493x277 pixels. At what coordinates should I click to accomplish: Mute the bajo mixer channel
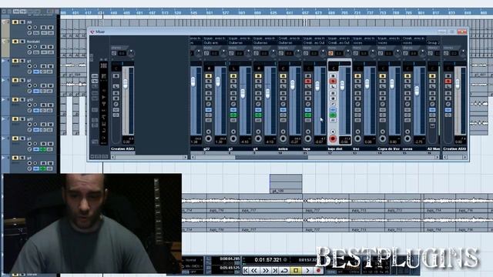(x=308, y=75)
